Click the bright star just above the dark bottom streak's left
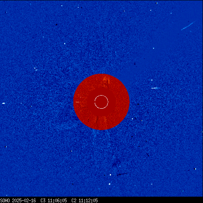 110,175
